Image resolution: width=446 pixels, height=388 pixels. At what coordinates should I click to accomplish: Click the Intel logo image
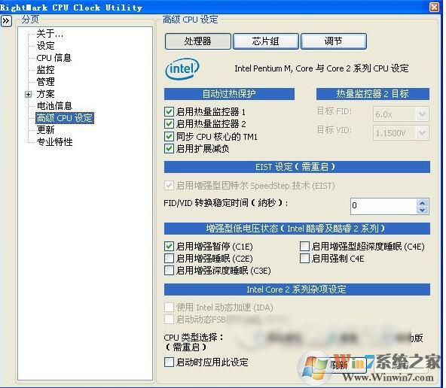tap(182, 68)
